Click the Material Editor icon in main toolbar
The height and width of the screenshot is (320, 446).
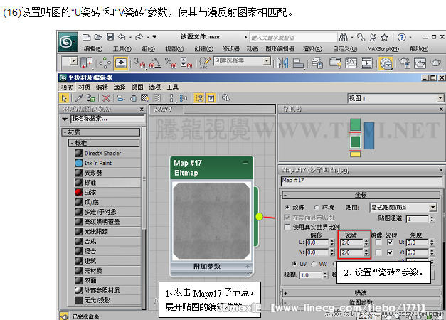click(x=386, y=63)
